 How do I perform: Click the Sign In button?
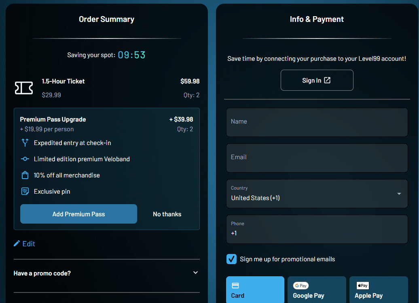pos(317,80)
